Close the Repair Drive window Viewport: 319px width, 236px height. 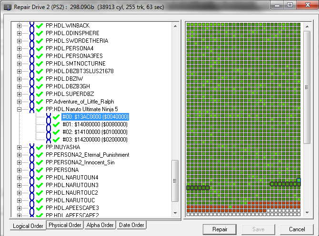pos(307,5)
